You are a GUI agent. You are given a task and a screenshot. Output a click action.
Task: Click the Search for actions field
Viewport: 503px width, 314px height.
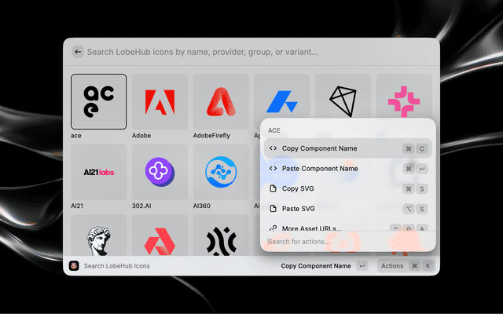(x=346, y=242)
